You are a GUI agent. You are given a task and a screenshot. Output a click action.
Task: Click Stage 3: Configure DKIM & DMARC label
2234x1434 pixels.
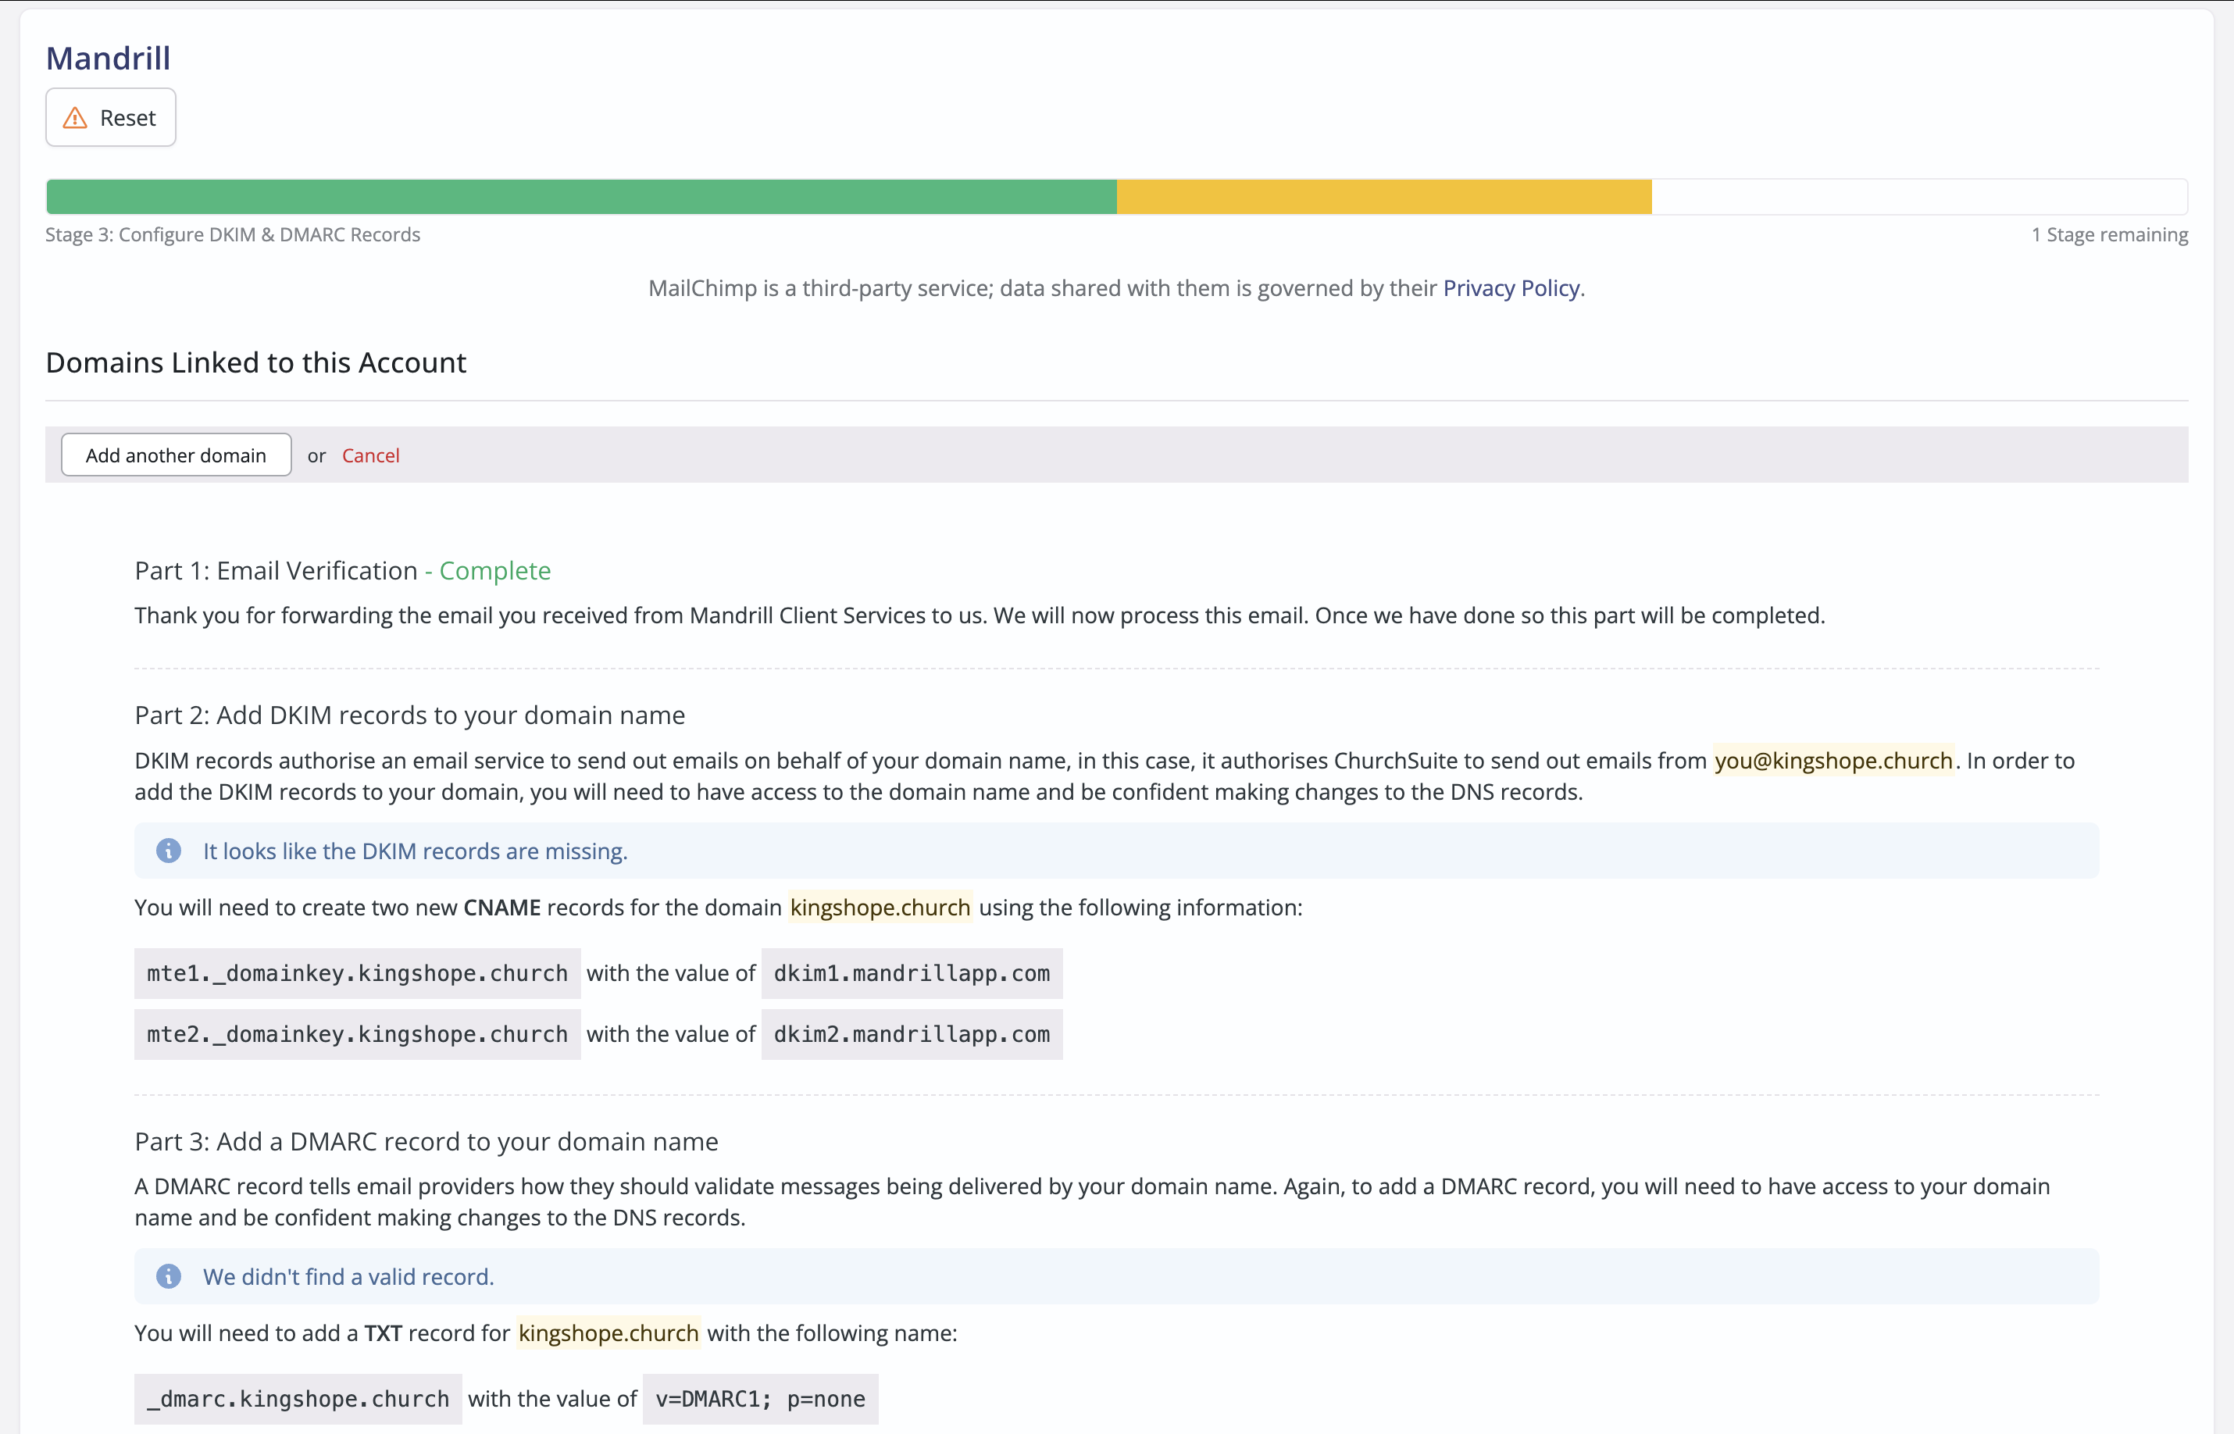point(233,234)
